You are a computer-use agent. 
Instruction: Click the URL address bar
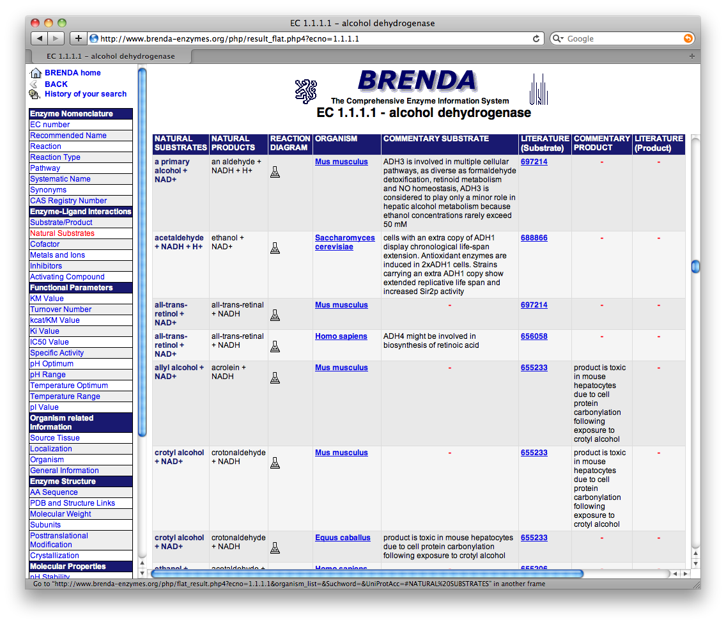(315, 38)
